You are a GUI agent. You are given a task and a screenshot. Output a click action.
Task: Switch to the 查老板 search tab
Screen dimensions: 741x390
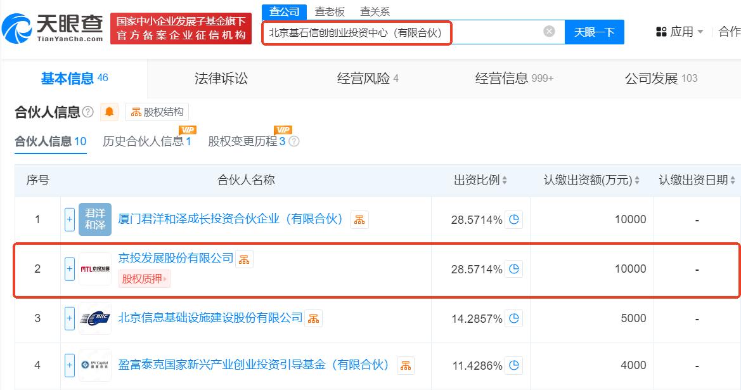(x=330, y=12)
